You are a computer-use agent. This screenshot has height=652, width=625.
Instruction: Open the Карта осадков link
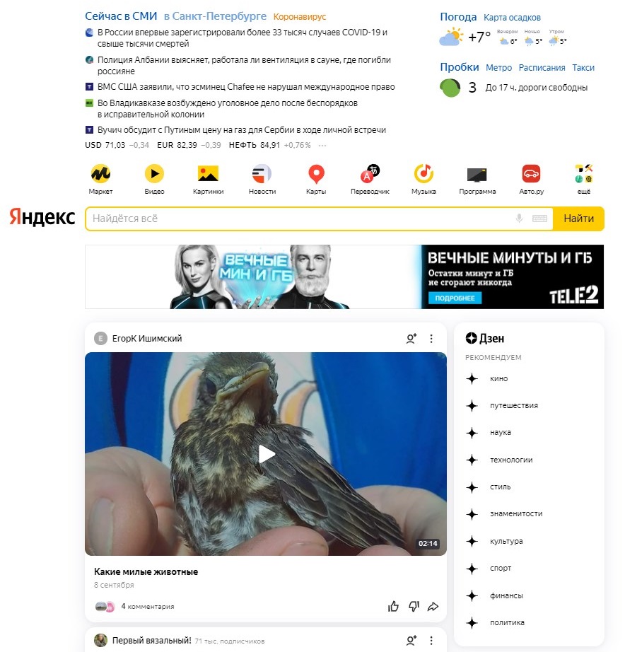point(512,18)
